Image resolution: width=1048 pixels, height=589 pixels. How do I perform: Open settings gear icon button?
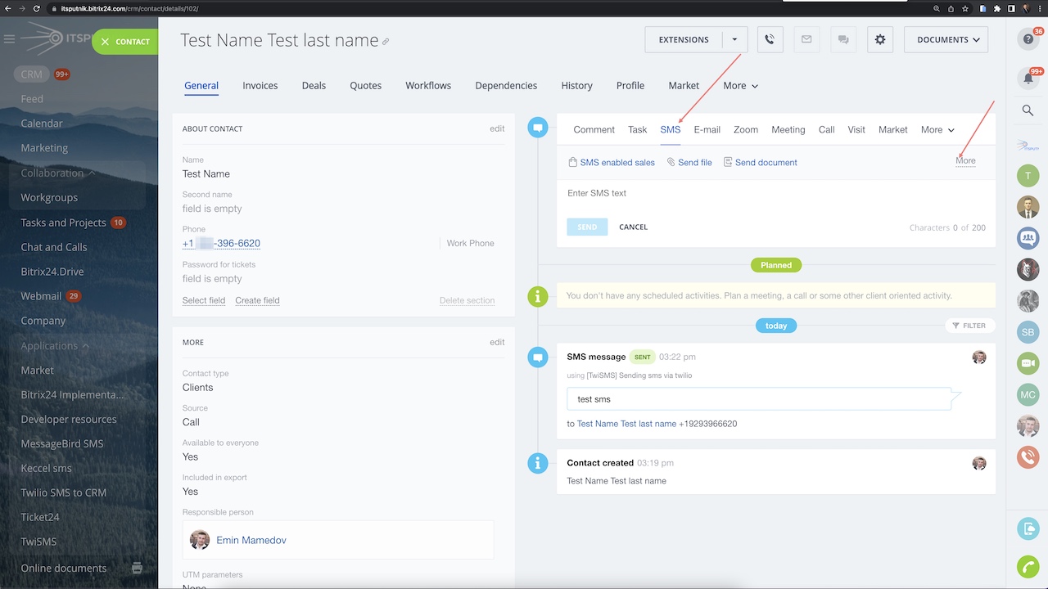point(880,39)
